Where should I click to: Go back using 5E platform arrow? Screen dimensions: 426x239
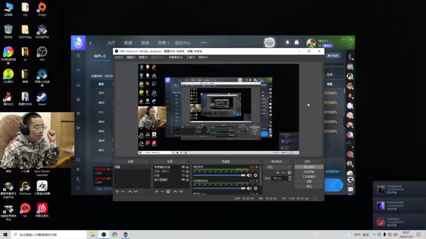[x=91, y=43]
